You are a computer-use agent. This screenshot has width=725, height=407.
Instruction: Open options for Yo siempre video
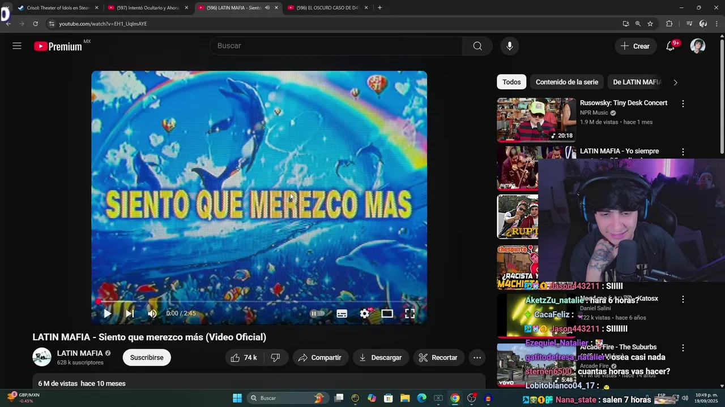tap(683, 151)
